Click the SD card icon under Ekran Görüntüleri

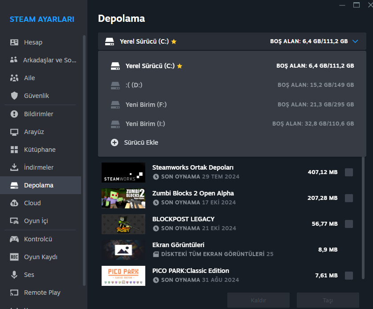156,254
